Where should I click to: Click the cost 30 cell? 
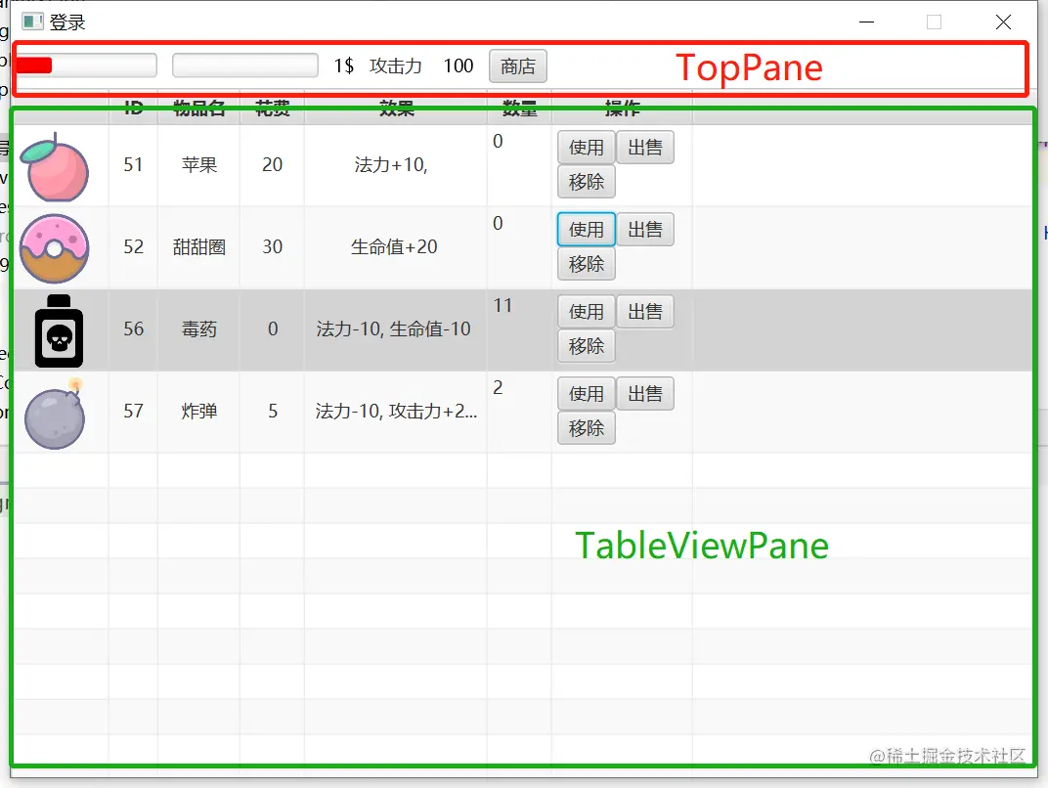click(x=272, y=247)
